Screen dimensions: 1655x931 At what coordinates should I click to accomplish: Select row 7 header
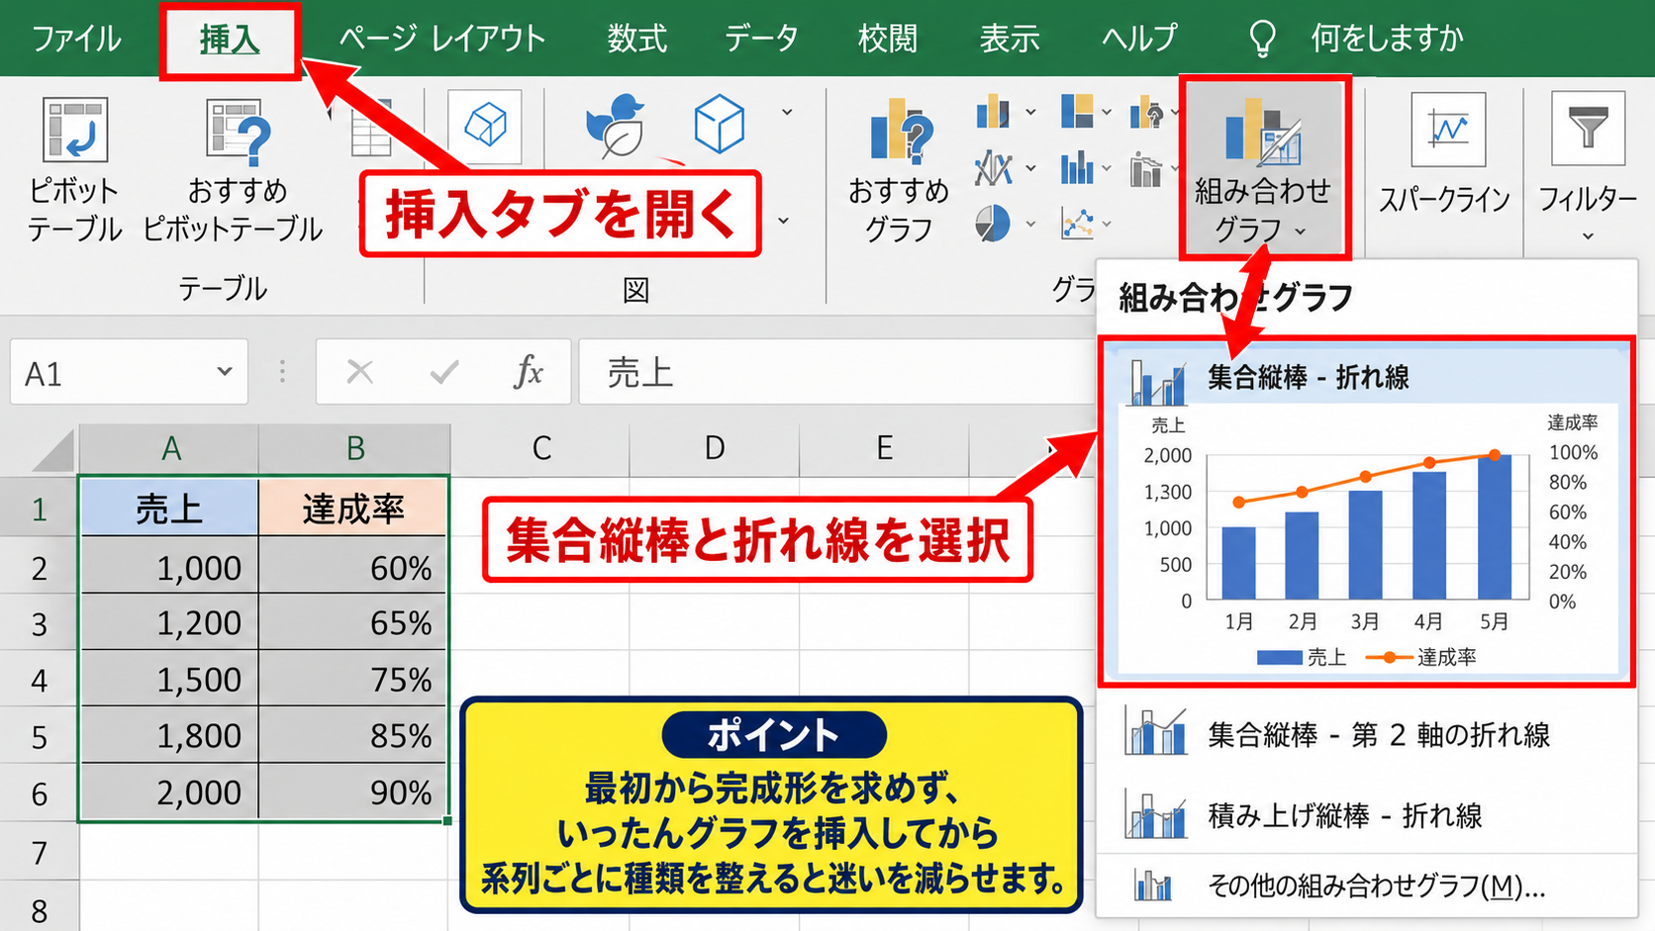click(39, 852)
